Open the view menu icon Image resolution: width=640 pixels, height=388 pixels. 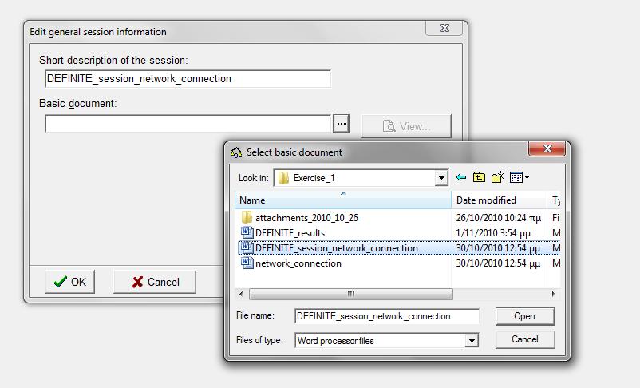click(x=520, y=177)
